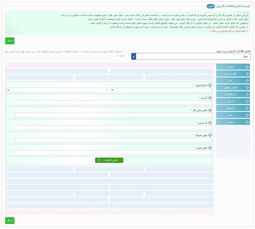Viewport: 255px width, 229px height.
Task: Click move handle icon for تلفن محل کار
Action: pyautogui.click(x=210, y=110)
